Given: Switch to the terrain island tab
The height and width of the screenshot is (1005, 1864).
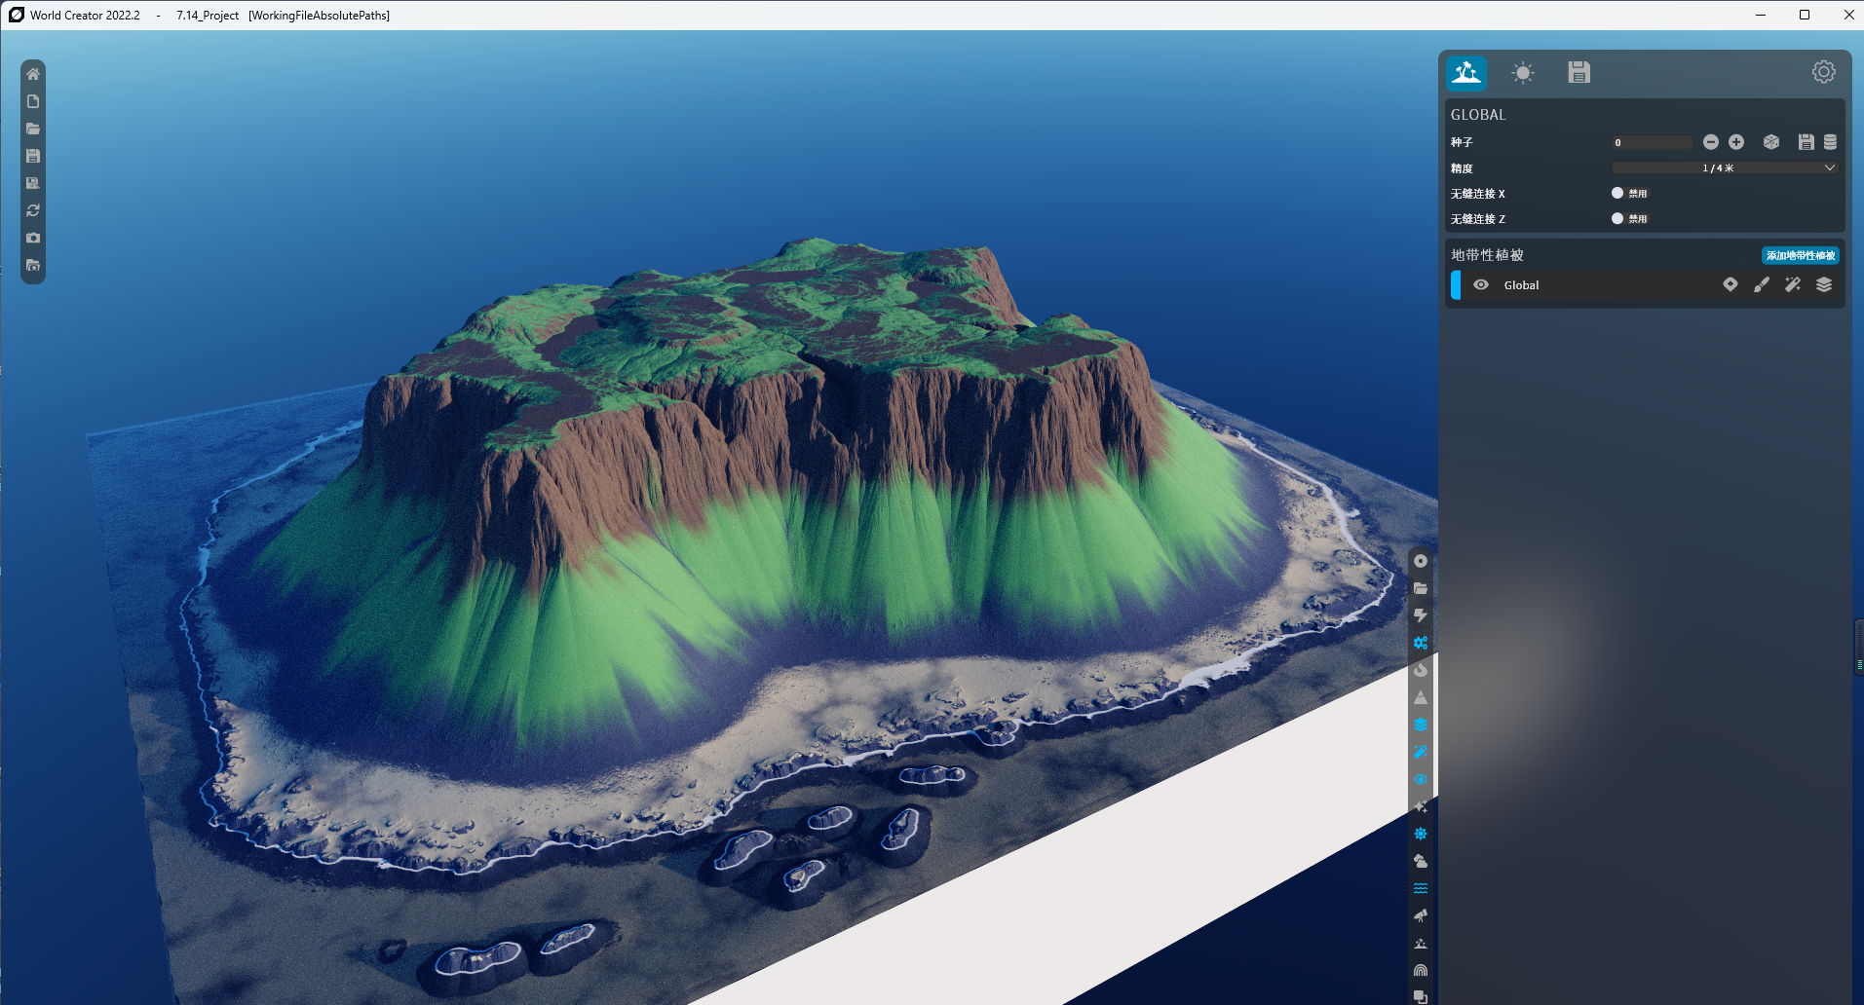Looking at the screenshot, I should tap(1465, 72).
